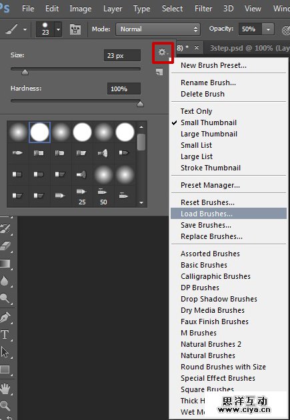
Task: Choose Small Thumbnail checked view option
Action: click(209, 122)
